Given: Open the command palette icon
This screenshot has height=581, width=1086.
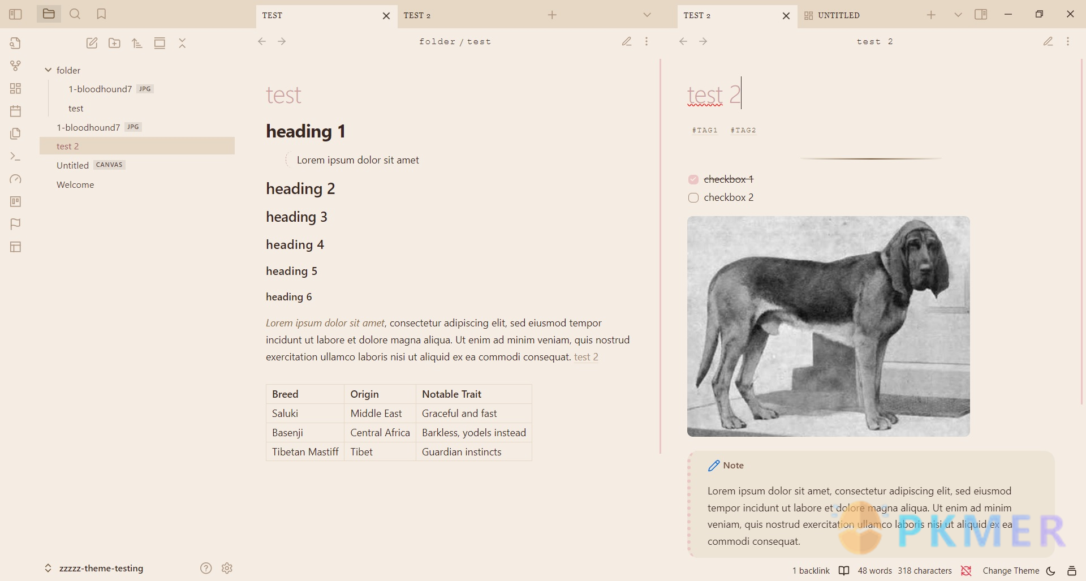Looking at the screenshot, I should [x=15, y=156].
